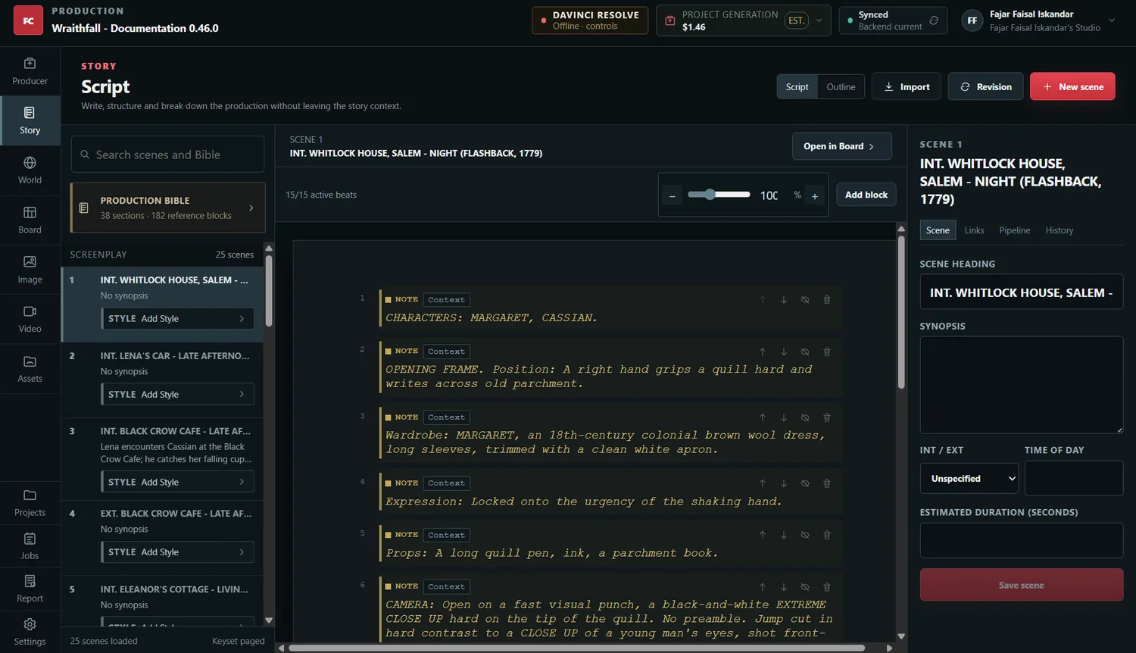Hide the Wardrobe note block
The width and height of the screenshot is (1136, 653).
(x=805, y=417)
